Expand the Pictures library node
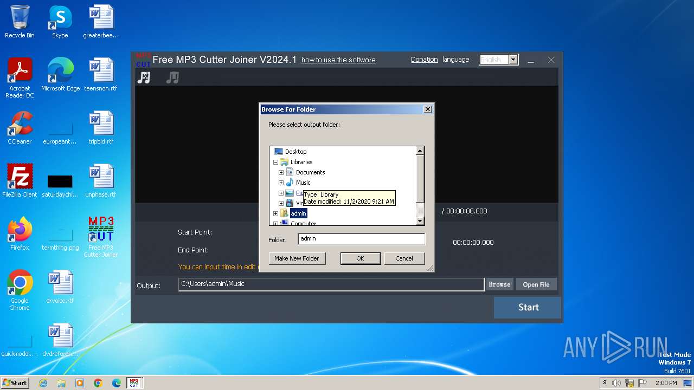This screenshot has height=390, width=694. [x=281, y=193]
